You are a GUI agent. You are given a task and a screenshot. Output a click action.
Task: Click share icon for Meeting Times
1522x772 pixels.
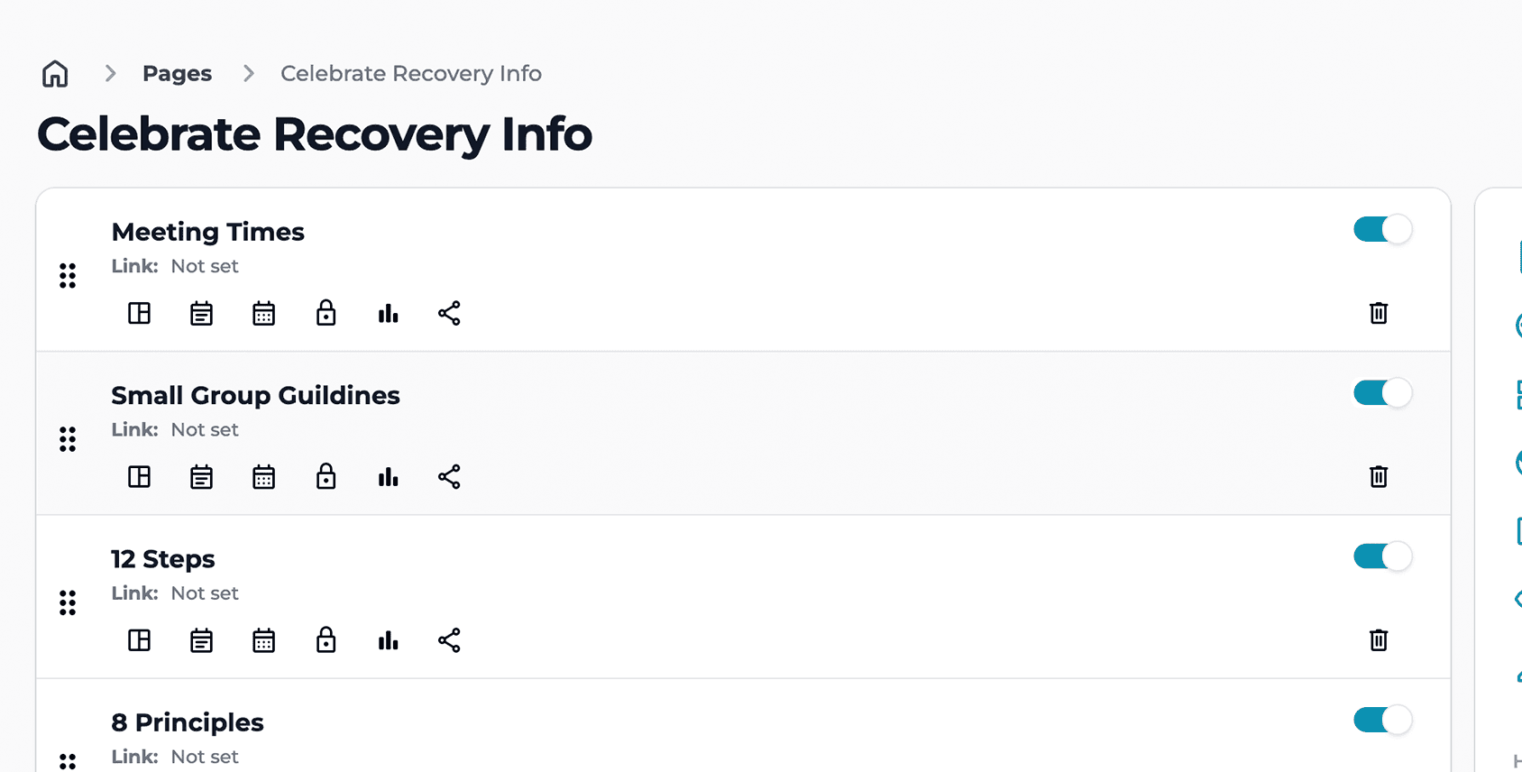click(x=449, y=313)
